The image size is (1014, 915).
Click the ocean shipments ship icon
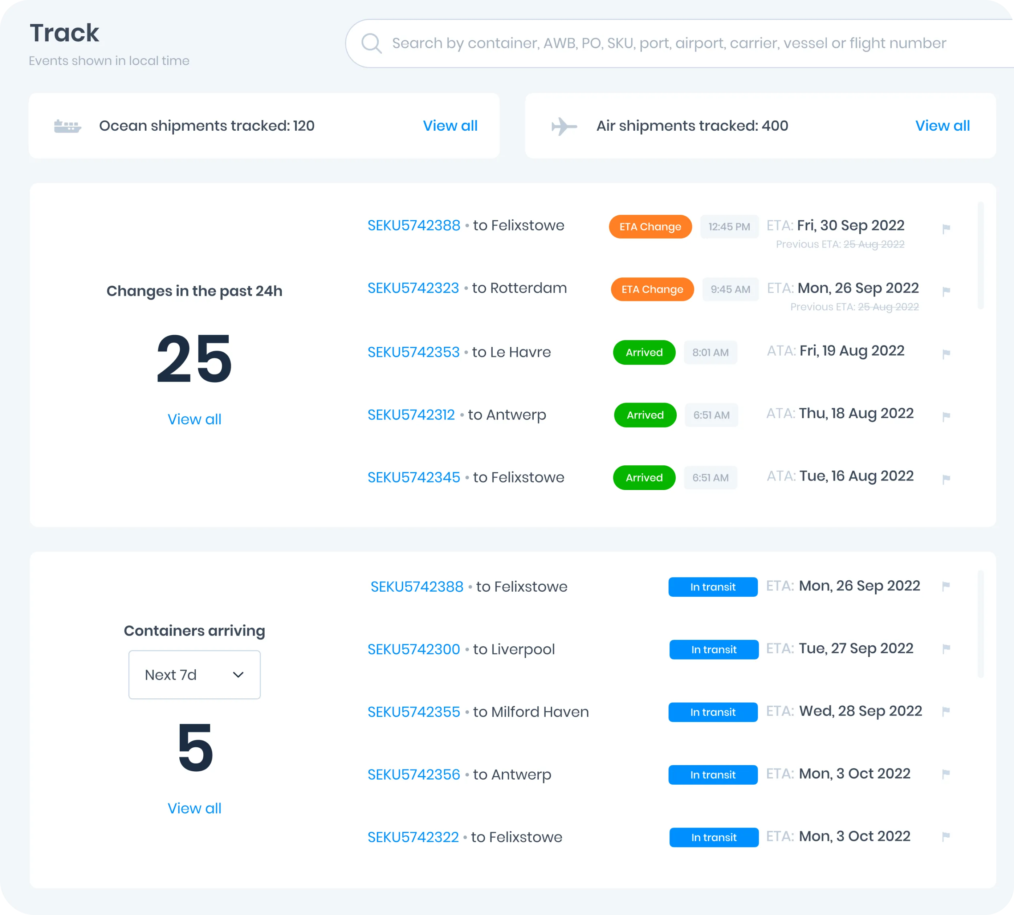[x=68, y=126]
